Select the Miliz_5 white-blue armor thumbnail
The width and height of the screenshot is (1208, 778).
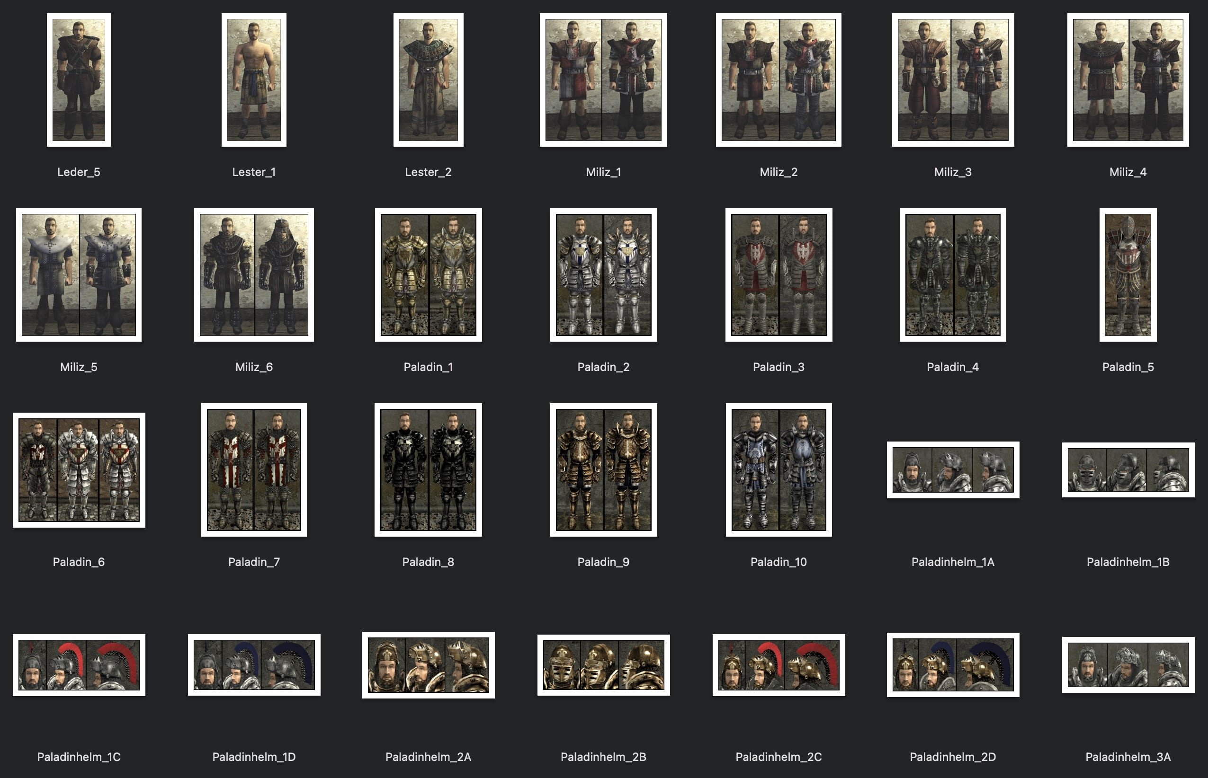pyautogui.click(x=79, y=275)
